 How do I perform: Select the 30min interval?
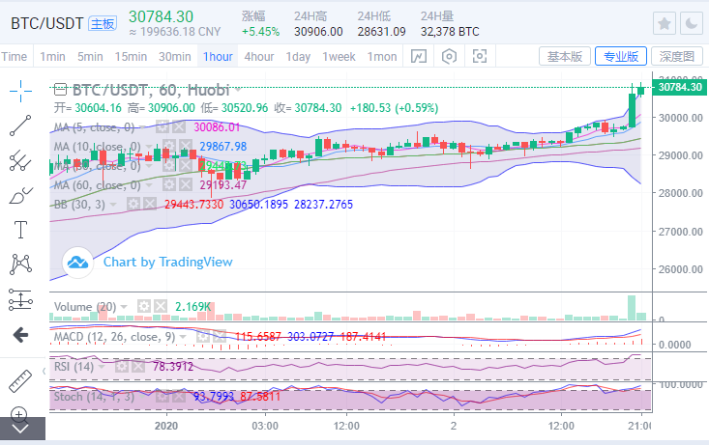point(174,56)
